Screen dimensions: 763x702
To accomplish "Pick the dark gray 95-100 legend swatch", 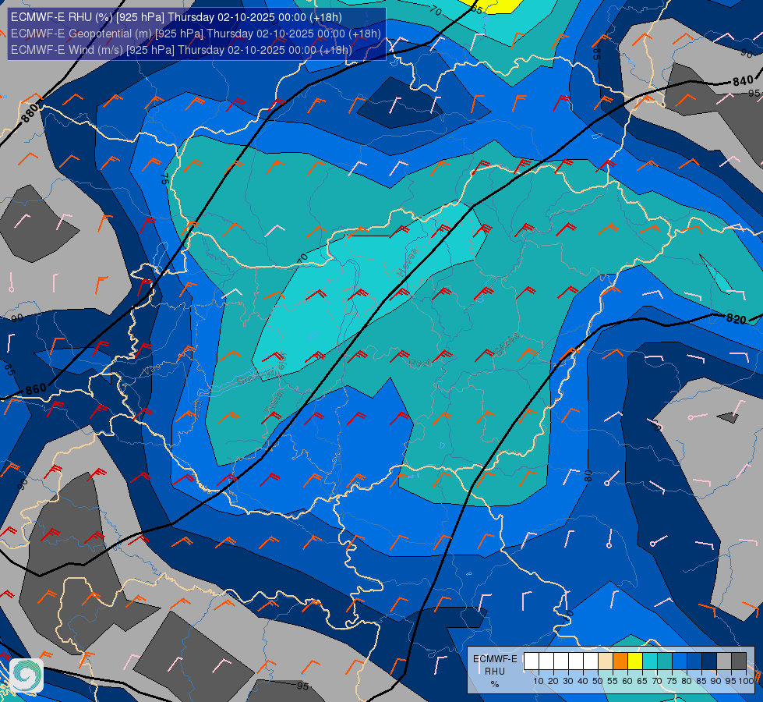I will coord(739,661).
